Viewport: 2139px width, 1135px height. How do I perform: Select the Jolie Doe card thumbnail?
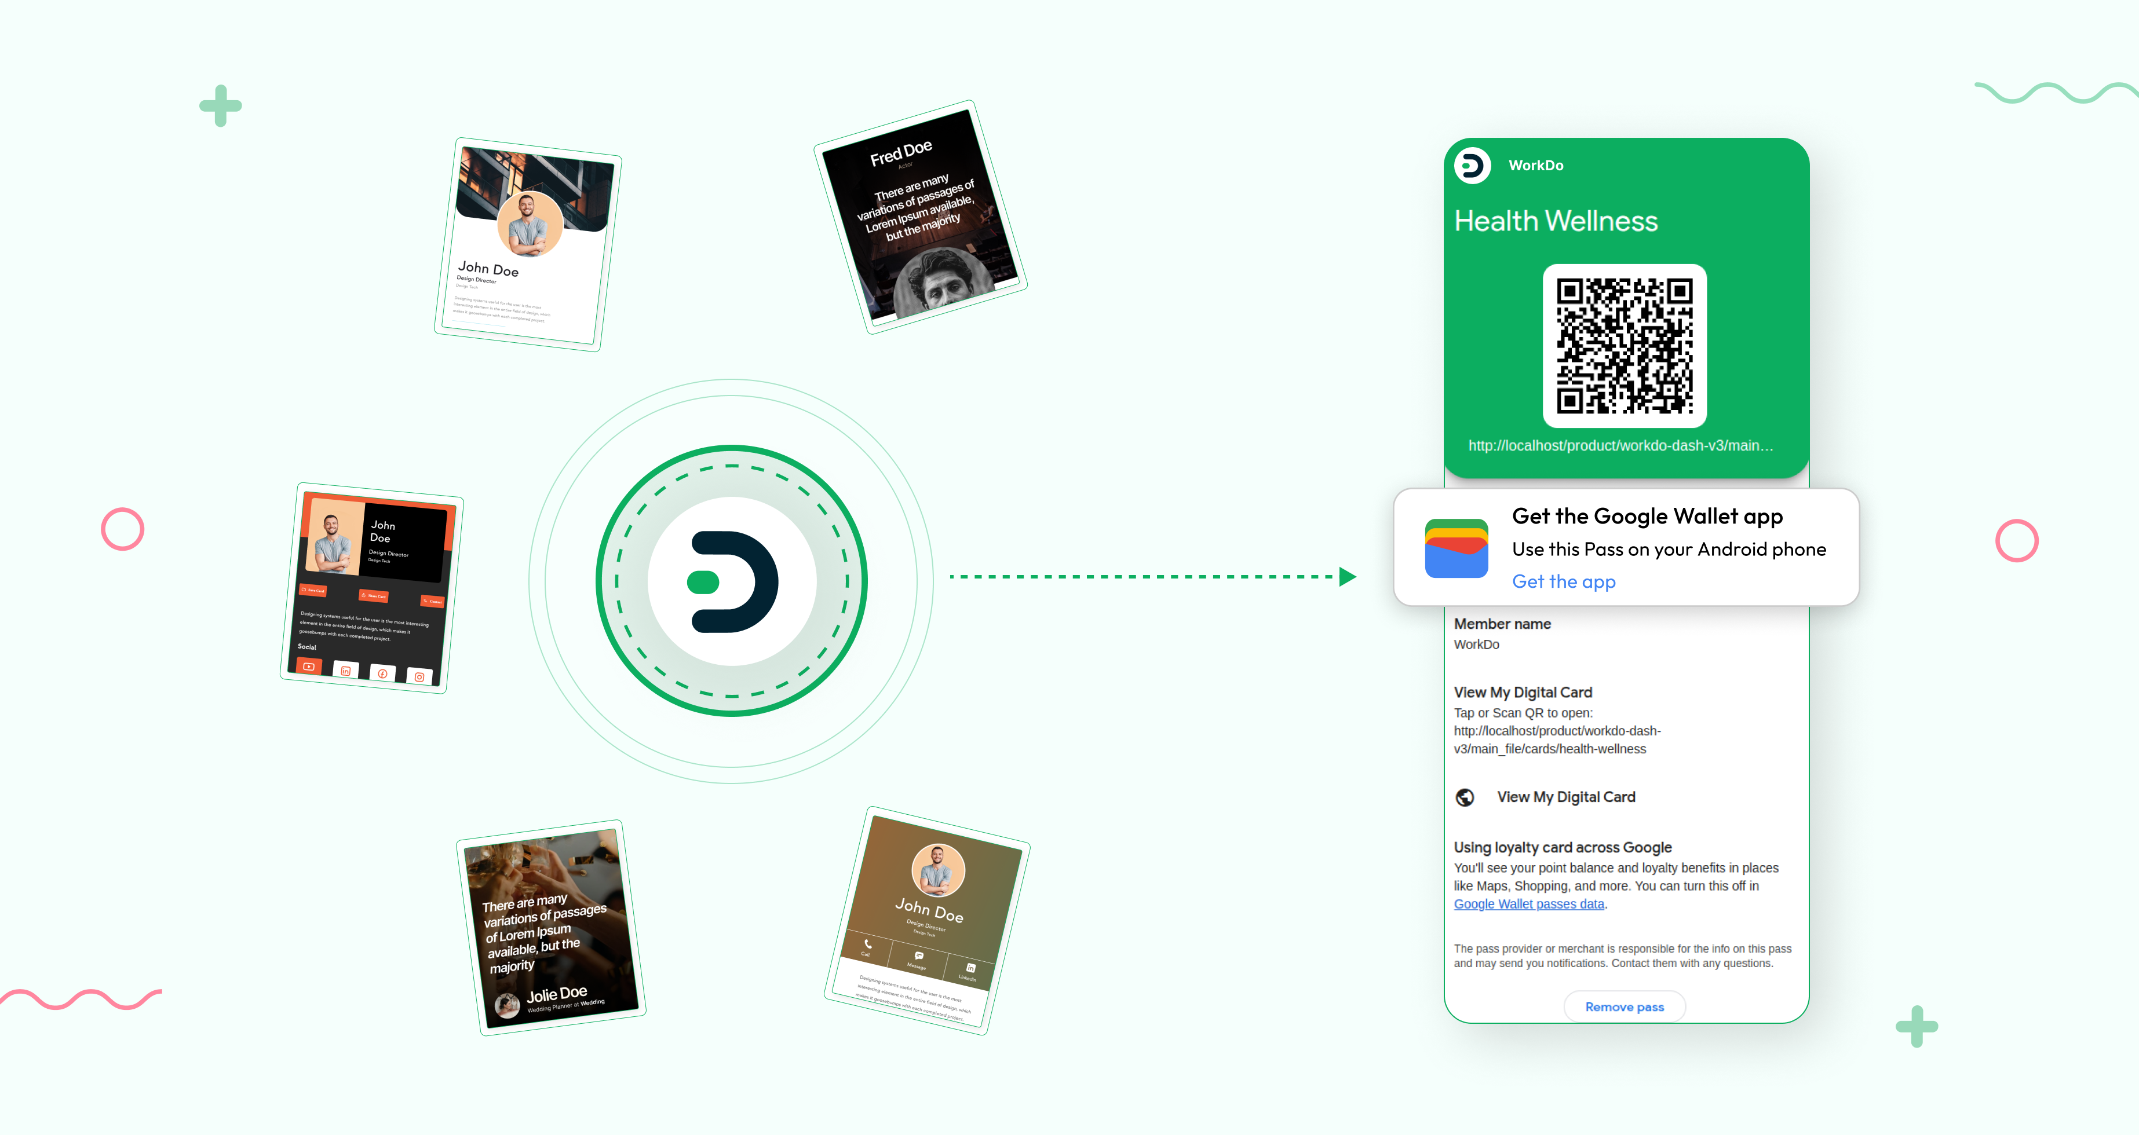point(550,928)
